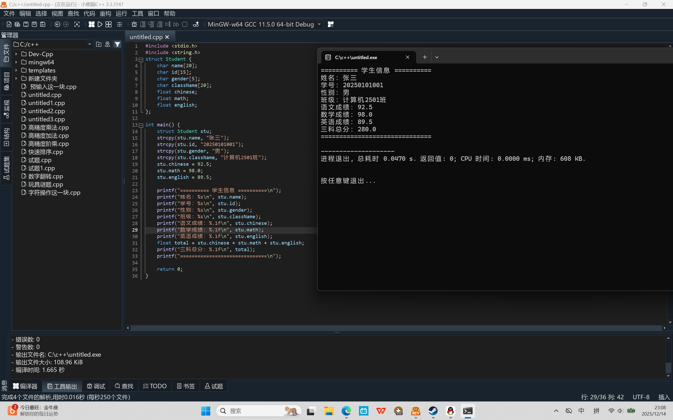Open the C:/c++ folder path dropdown
The height and width of the screenshot is (420, 673).
pos(89,44)
